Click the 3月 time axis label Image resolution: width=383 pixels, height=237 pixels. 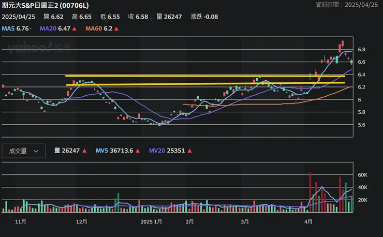coord(245,221)
